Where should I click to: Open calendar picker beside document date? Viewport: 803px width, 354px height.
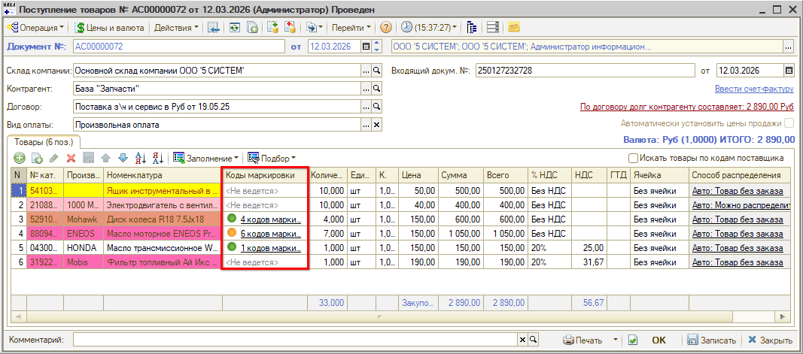tap(367, 47)
